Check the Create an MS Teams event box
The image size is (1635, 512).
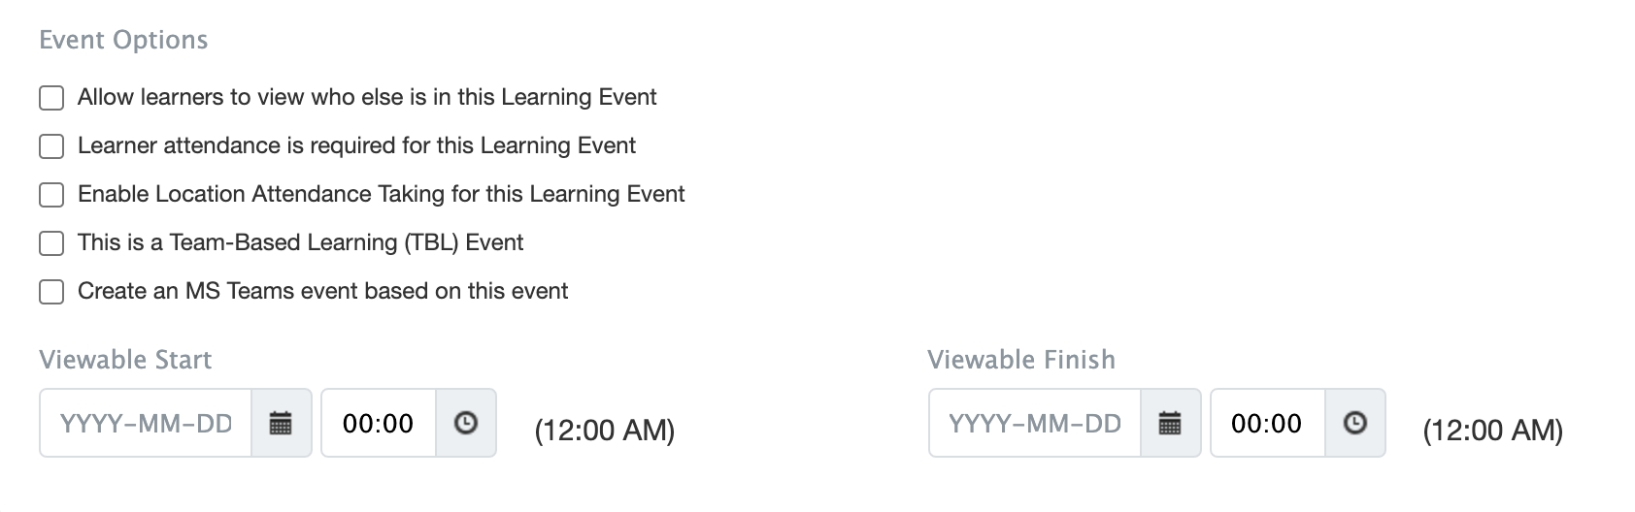51,292
